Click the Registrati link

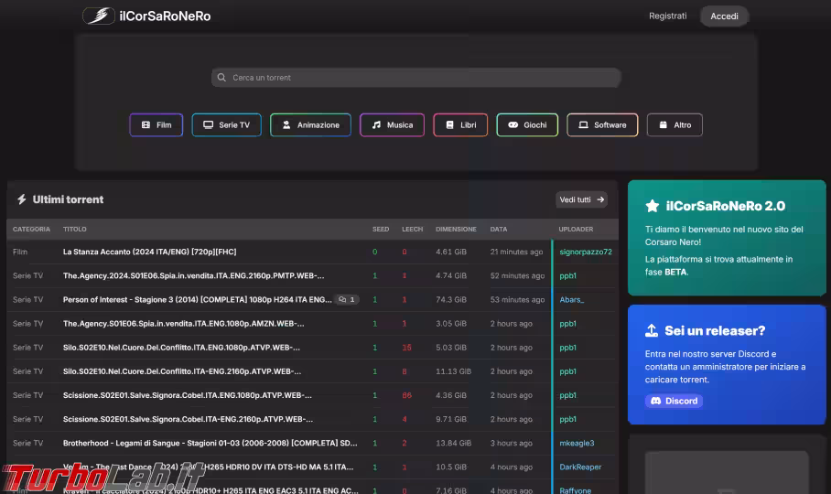coord(668,16)
